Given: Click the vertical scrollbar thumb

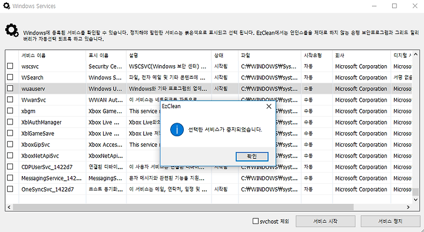Looking at the screenshot, I should [416, 192].
